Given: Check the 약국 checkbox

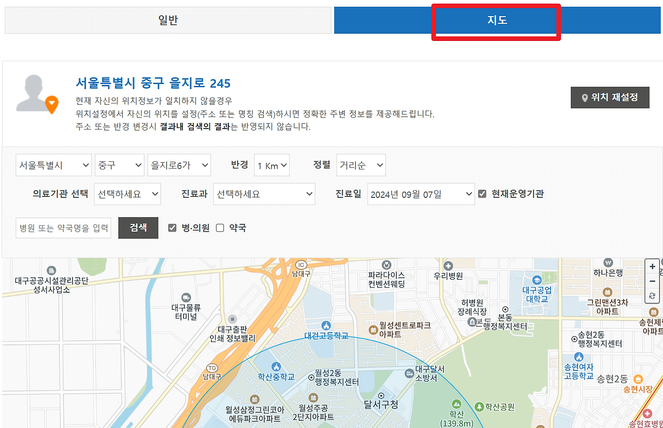Looking at the screenshot, I should coord(220,228).
